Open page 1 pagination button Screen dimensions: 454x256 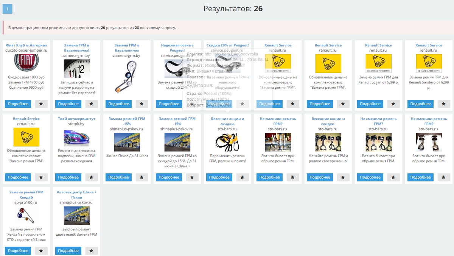[x=8, y=8]
